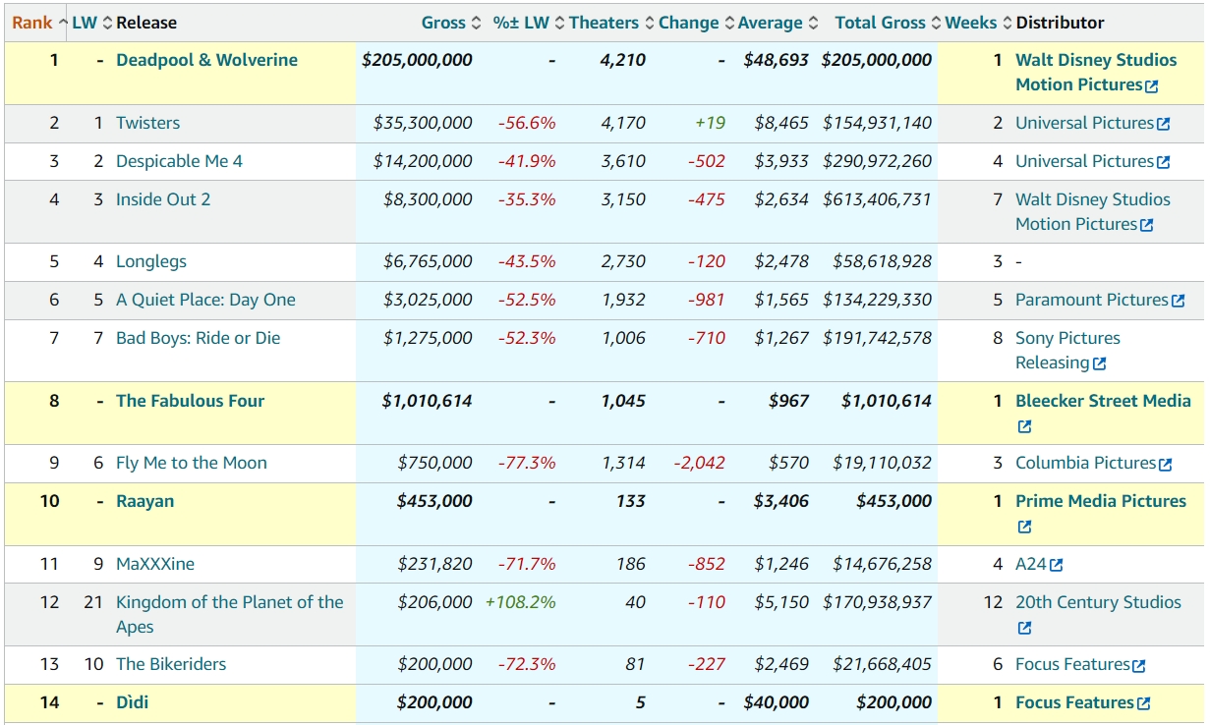The height and width of the screenshot is (725, 1210).
Task: Select the $19,110,032 total gross value
Action: tap(882, 463)
